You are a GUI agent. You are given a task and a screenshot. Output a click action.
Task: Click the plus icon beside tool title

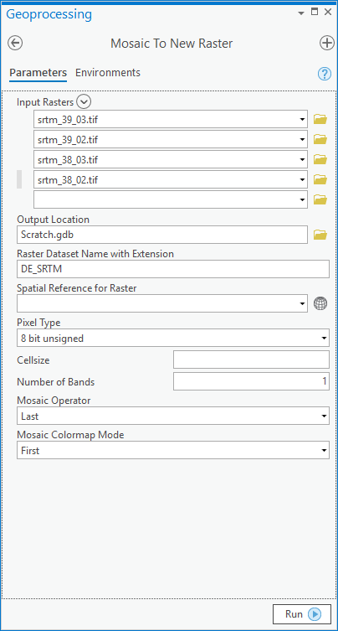click(x=327, y=43)
